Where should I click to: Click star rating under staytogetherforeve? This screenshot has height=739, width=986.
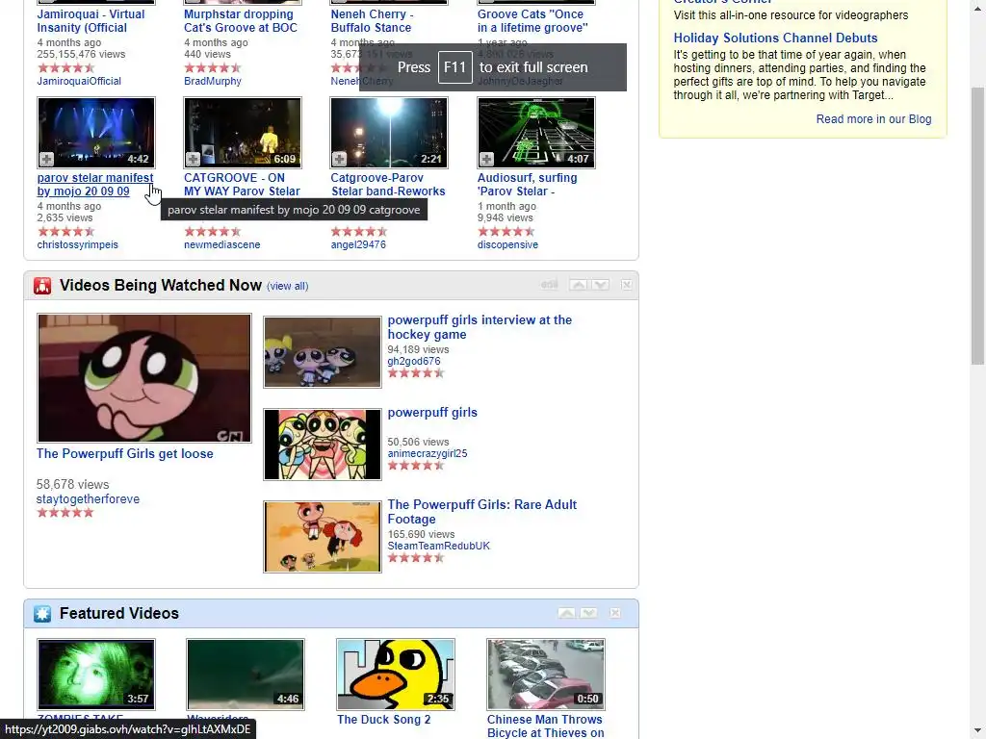pos(65,513)
